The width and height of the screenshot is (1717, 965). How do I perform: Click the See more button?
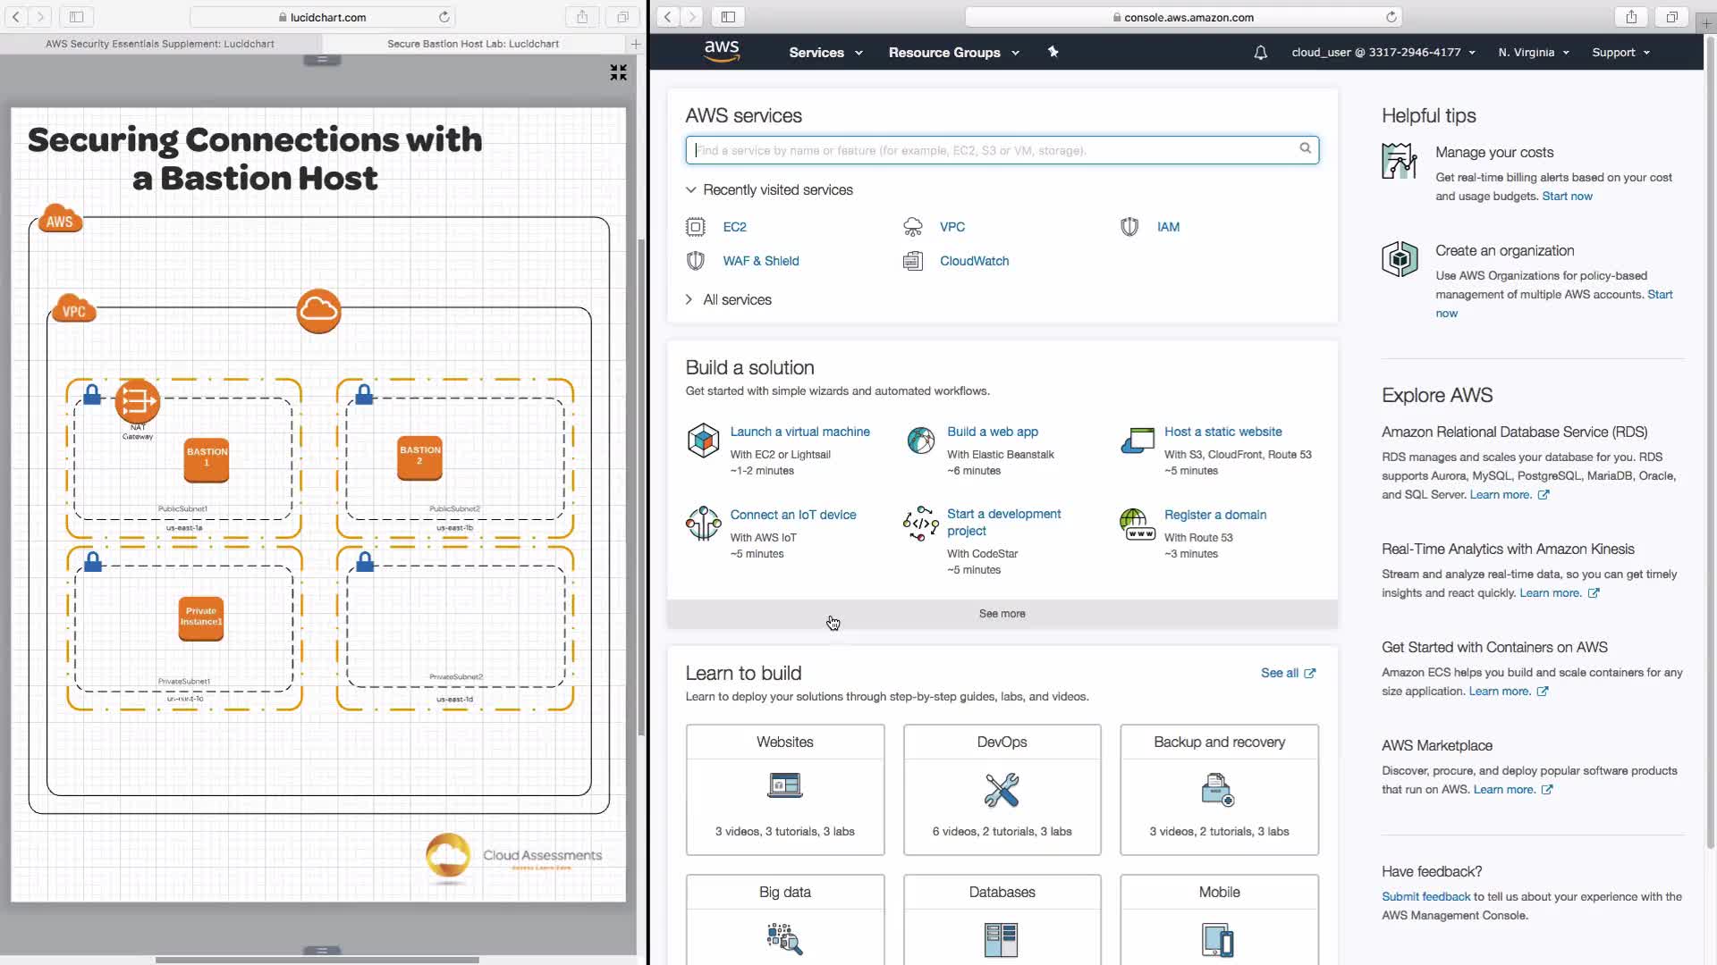tap(1002, 614)
